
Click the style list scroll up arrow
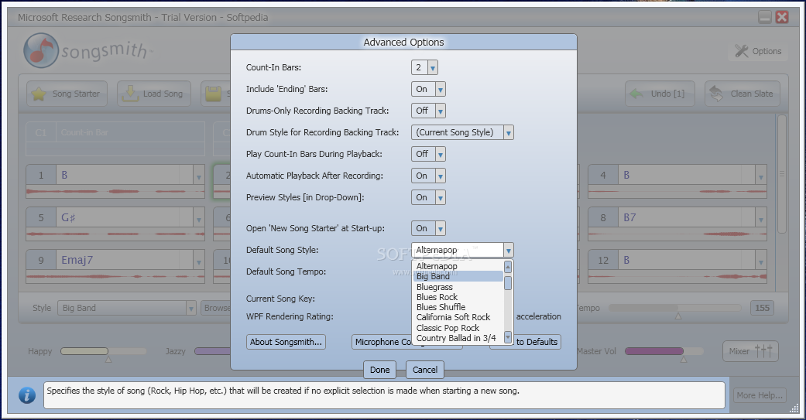(x=508, y=267)
